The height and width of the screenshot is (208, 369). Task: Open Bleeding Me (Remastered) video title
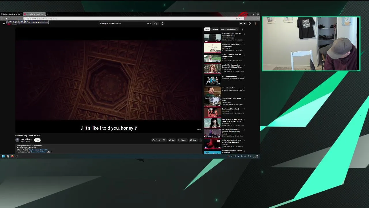(230, 109)
